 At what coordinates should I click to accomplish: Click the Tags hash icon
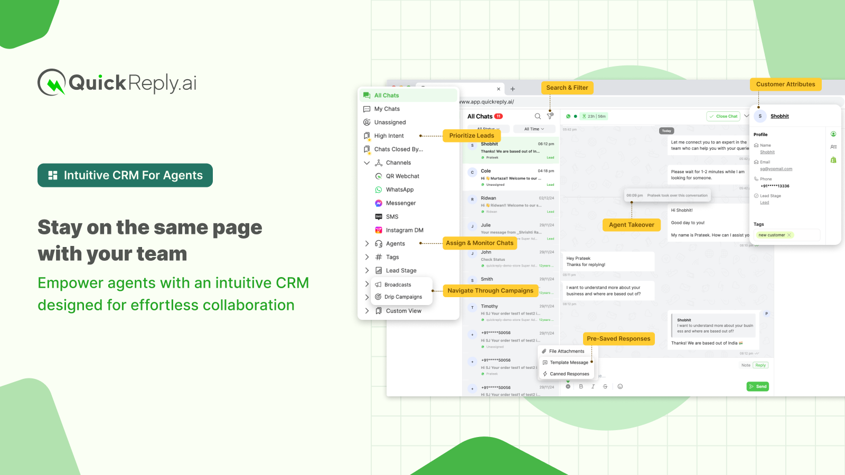pos(379,257)
